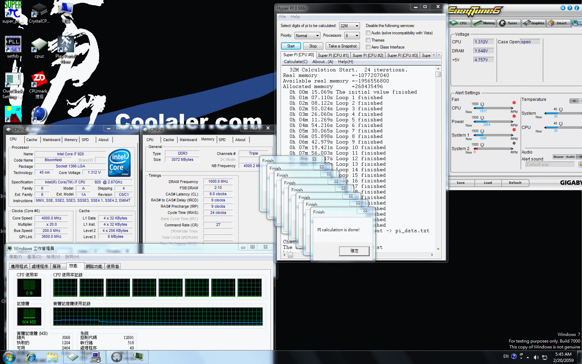Enable the Audio incompatibility checkbox in Hyper PI
Image resolution: width=582 pixels, height=364 pixels.
click(x=368, y=33)
